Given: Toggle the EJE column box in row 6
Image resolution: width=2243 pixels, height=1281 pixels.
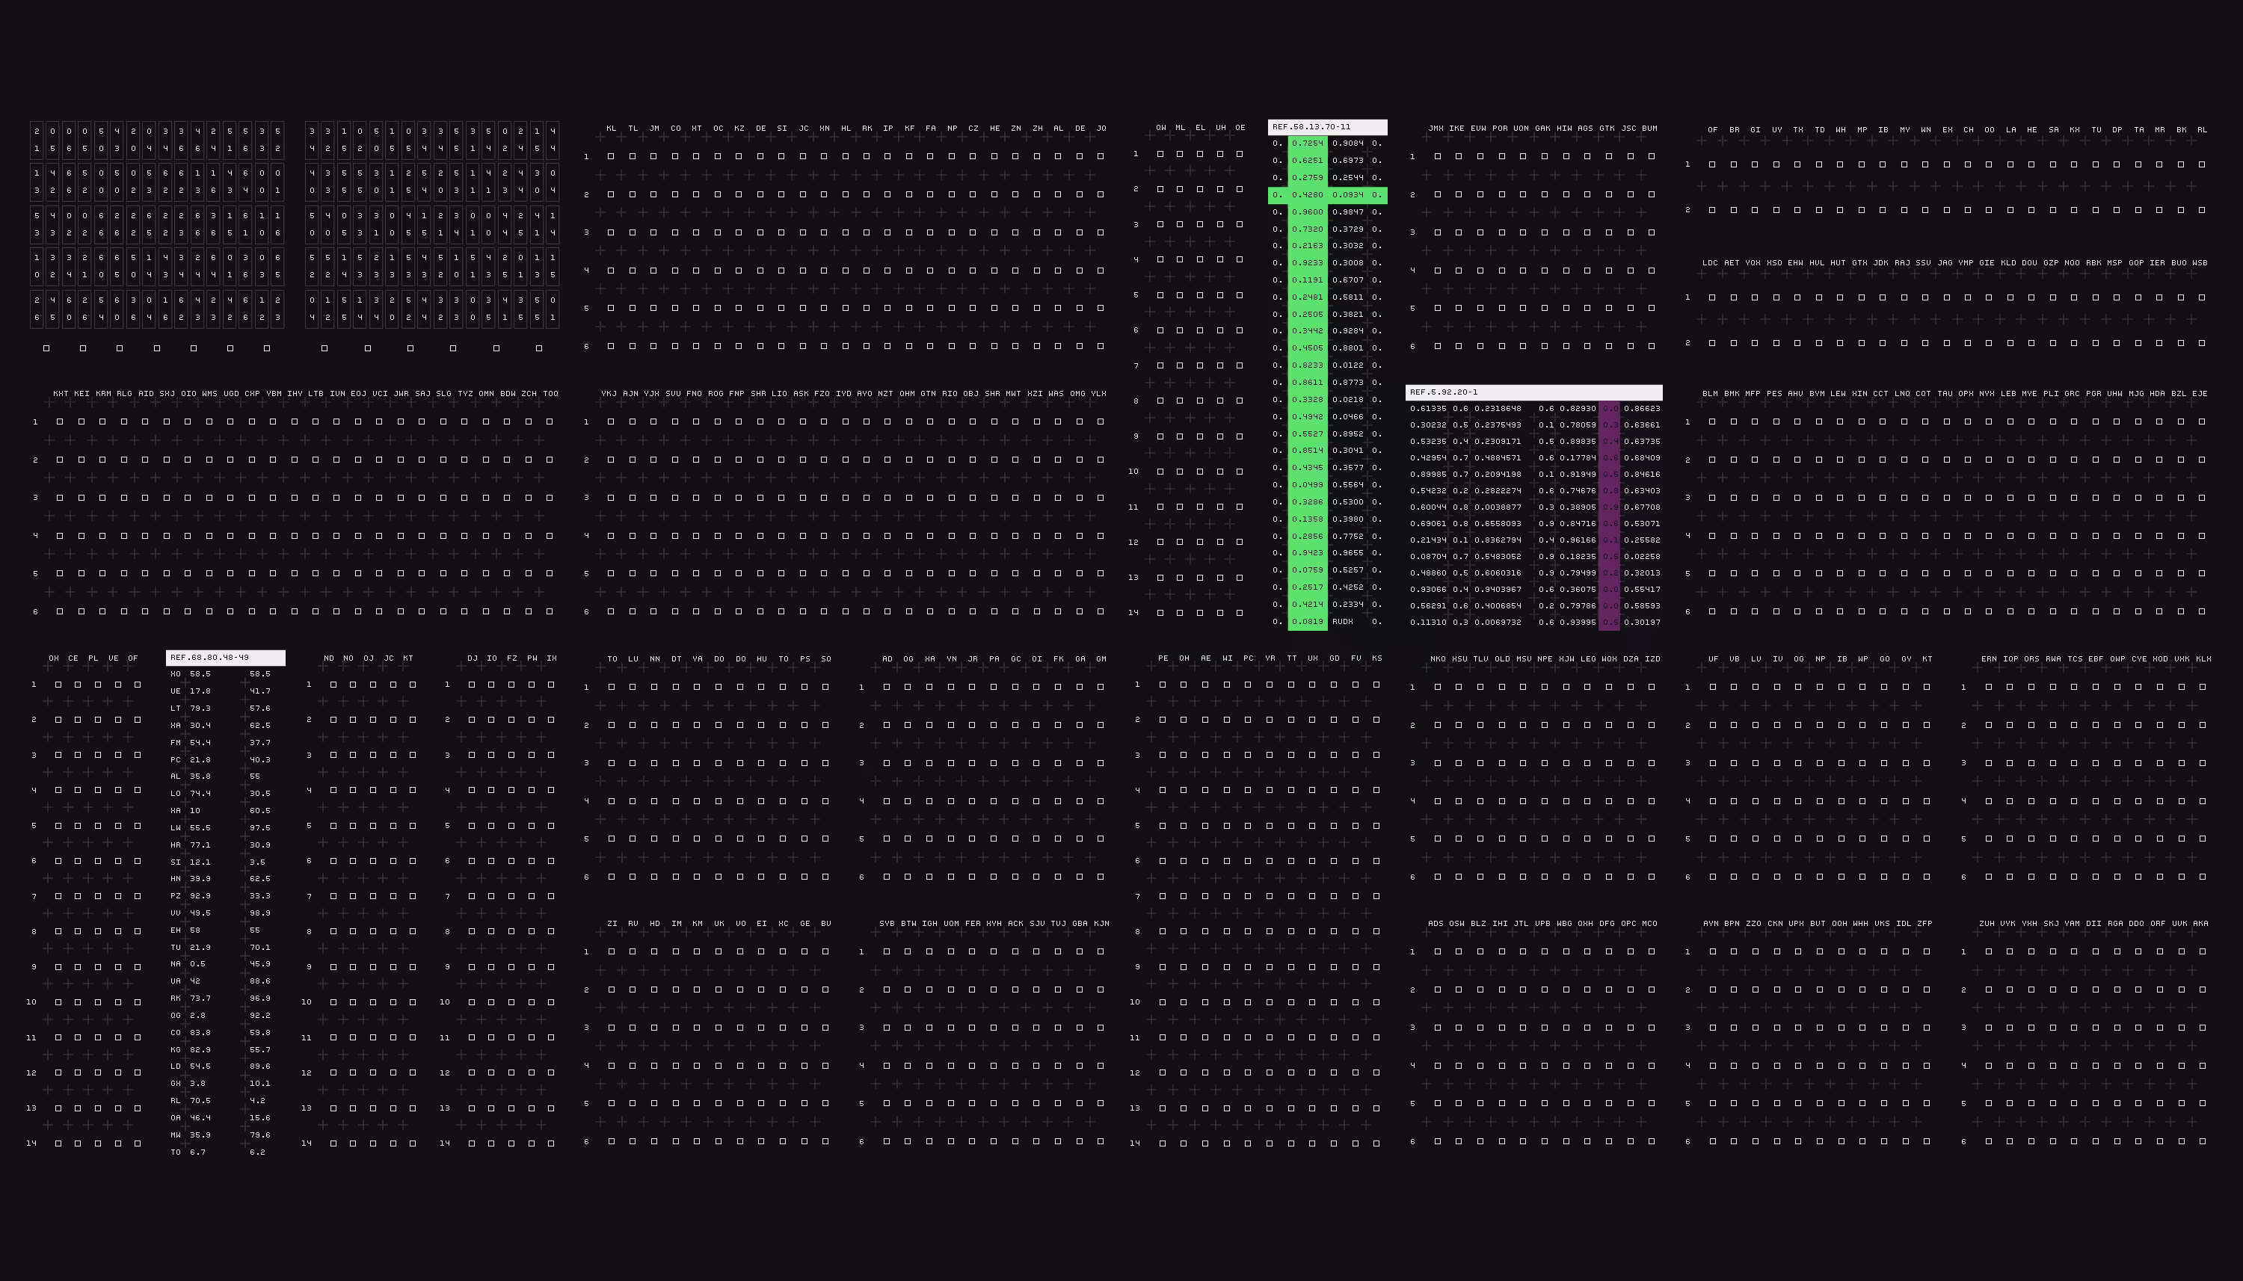Looking at the screenshot, I should pos(2203,611).
